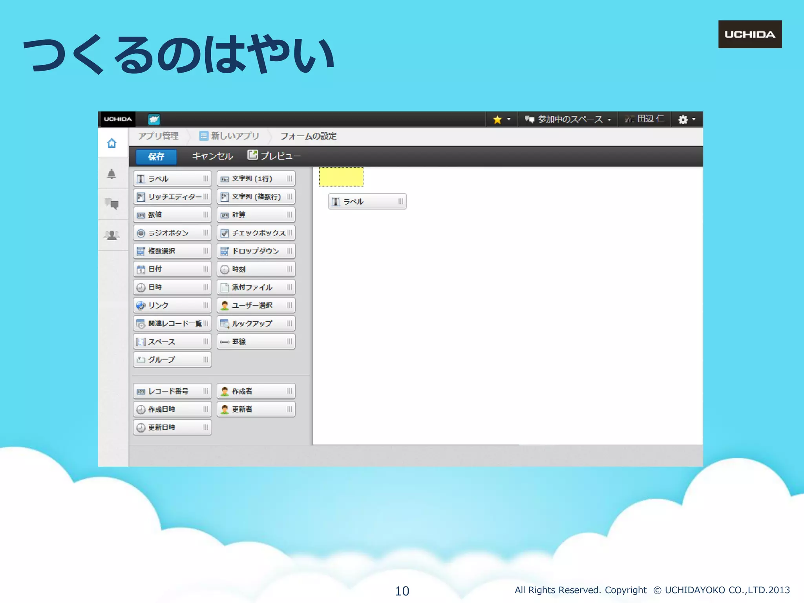Select the 作成者 field
The height and width of the screenshot is (603, 804).
pos(256,391)
